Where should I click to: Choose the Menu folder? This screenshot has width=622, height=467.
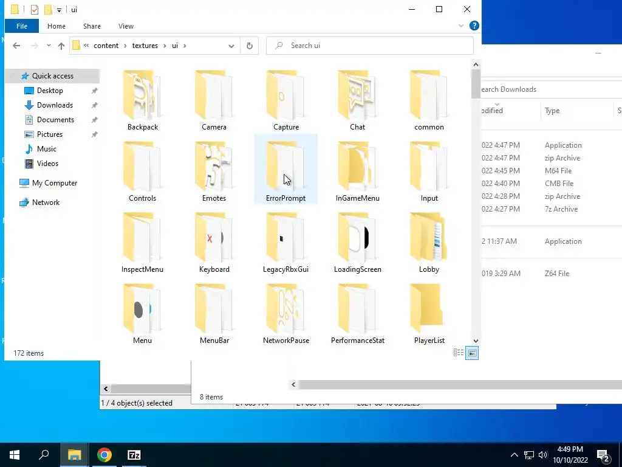[142, 314]
